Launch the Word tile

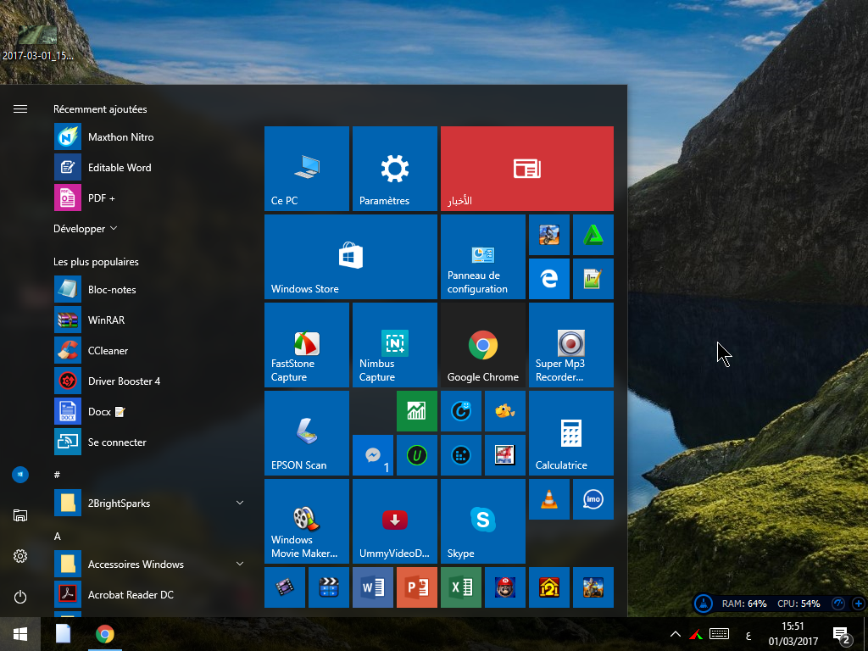tap(373, 587)
